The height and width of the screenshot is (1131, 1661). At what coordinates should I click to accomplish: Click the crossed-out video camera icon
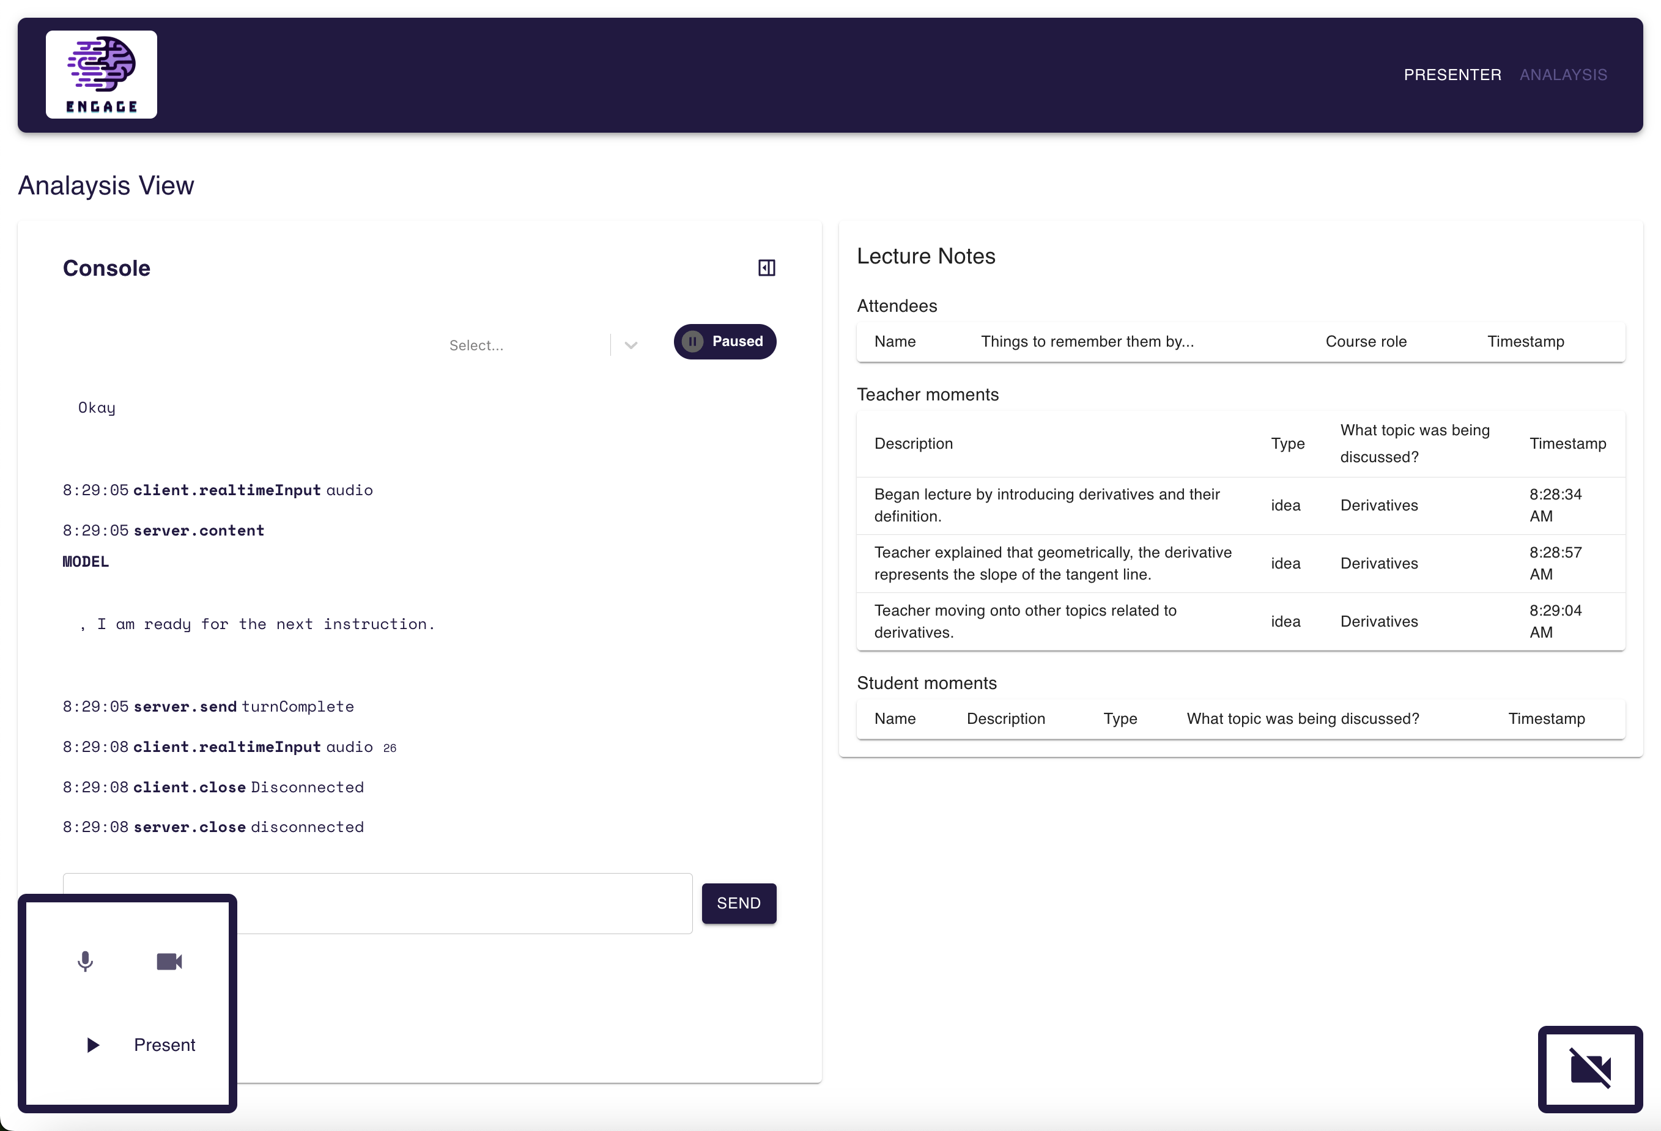point(1589,1069)
